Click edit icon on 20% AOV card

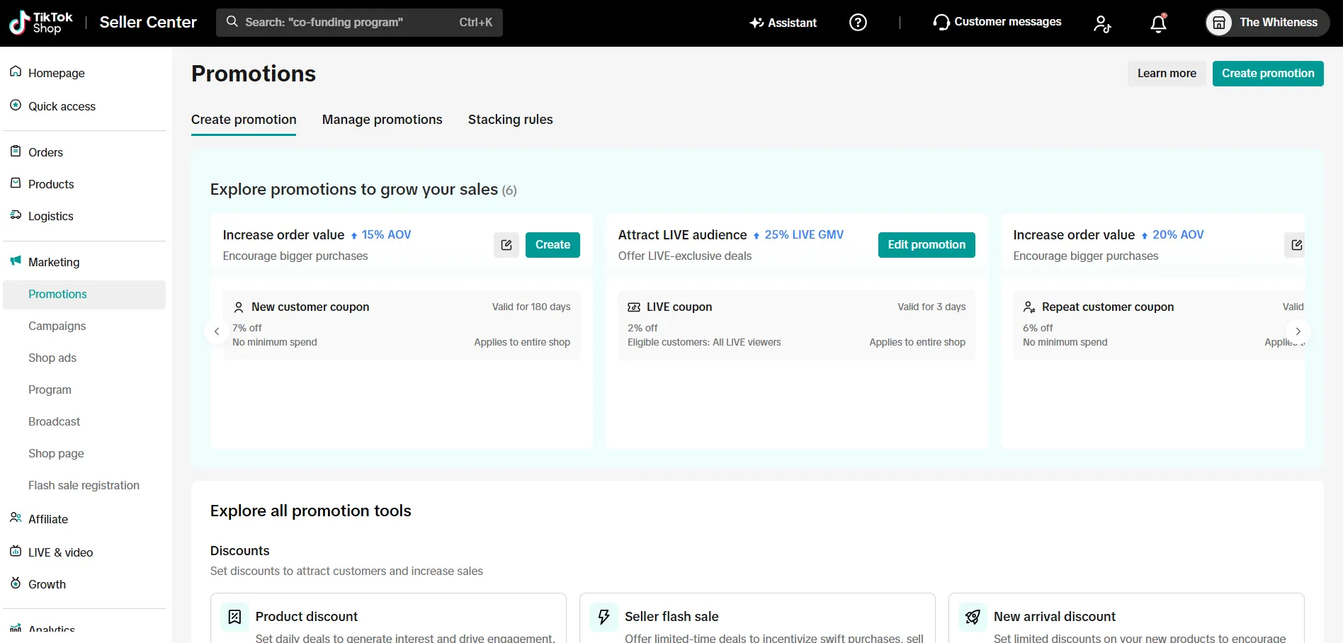(1296, 245)
